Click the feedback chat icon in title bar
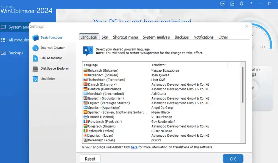 (223, 4)
